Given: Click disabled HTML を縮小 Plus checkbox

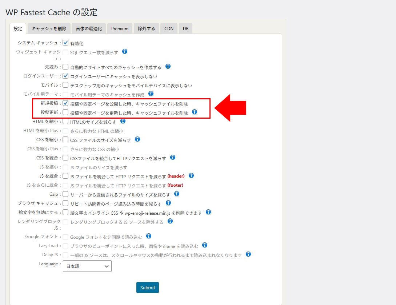Looking at the screenshot, I should [x=65, y=131].
